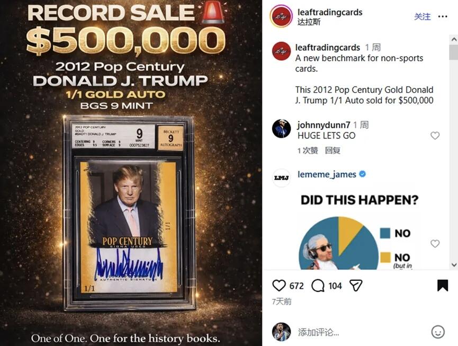This screenshot has width=458, height=346.
Task: Open comments via speech bubble icon
Action: 318,286
